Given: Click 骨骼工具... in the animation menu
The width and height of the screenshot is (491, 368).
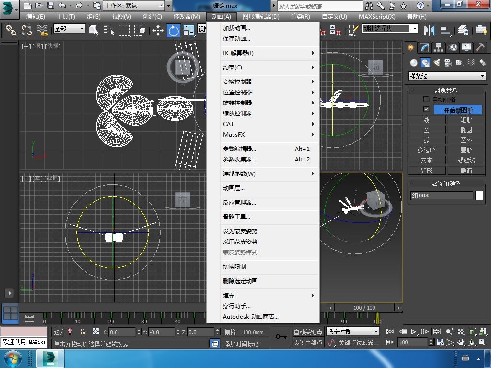Looking at the screenshot, I should tap(236, 217).
